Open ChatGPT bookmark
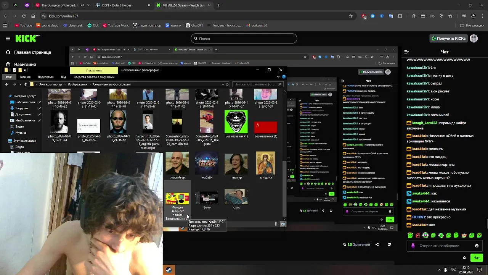Image resolution: width=488 pixels, height=275 pixels. pyautogui.click(x=194, y=26)
